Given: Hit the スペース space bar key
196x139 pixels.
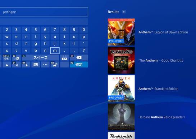Looking at the screenshot, I should click(x=41, y=57).
